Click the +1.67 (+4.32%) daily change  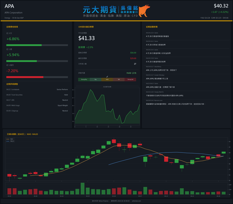tap(220, 12)
